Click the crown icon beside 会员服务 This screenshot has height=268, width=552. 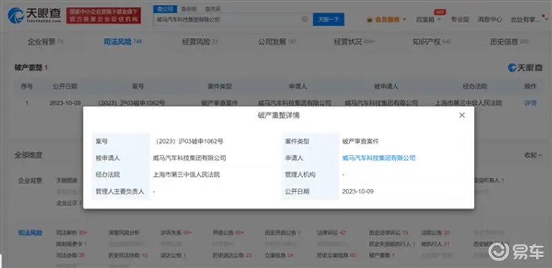click(369, 20)
